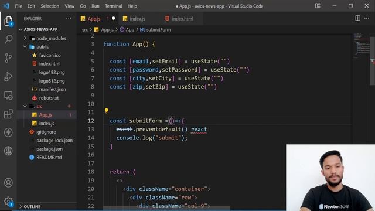
Task: Click the lightbulb code action icon
Action: click(107, 111)
